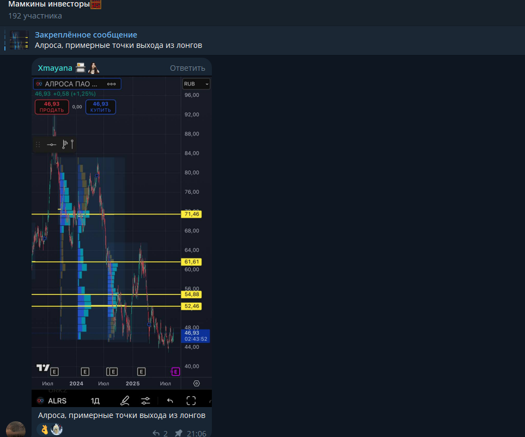
Task: Open the time axis settings gear icon
Action: [x=197, y=384]
